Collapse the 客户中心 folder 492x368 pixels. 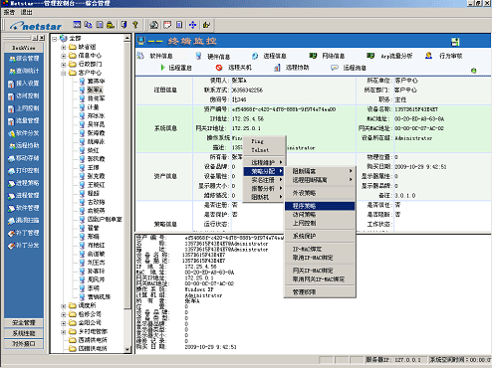pyautogui.click(x=63, y=74)
